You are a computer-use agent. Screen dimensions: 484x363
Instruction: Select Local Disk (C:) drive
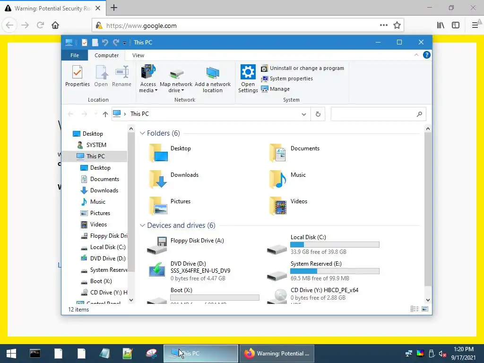pos(323,244)
